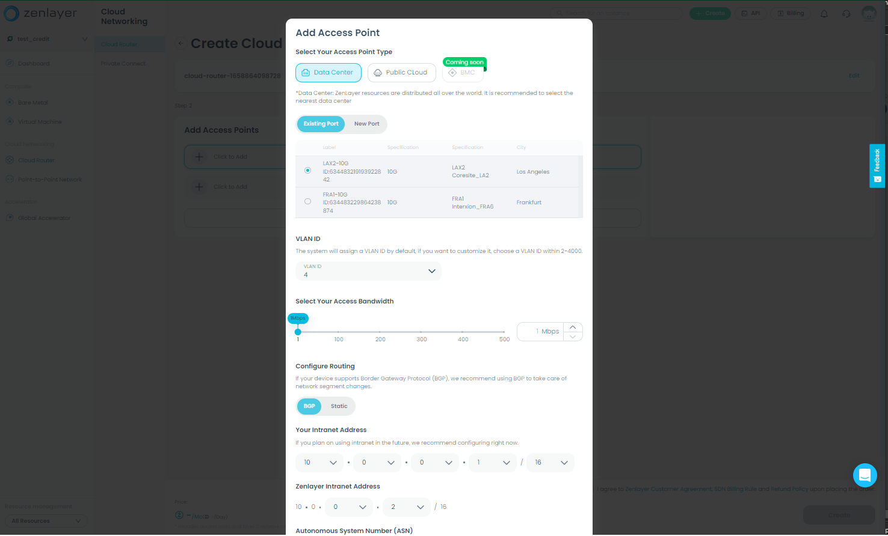Open the intranet subnet mask 16 dropdown
Image resolution: width=888 pixels, height=536 pixels.
click(x=550, y=463)
